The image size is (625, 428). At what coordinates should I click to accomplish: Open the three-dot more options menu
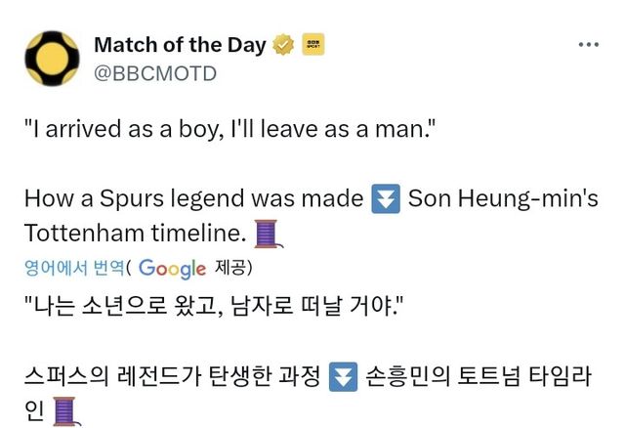(589, 45)
